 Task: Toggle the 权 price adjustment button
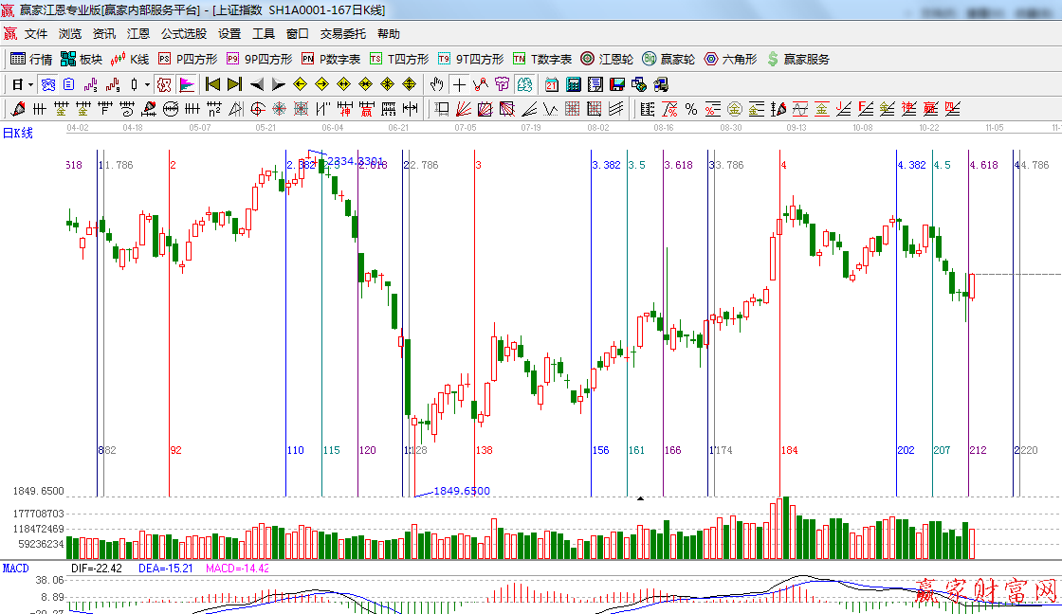pos(164,84)
